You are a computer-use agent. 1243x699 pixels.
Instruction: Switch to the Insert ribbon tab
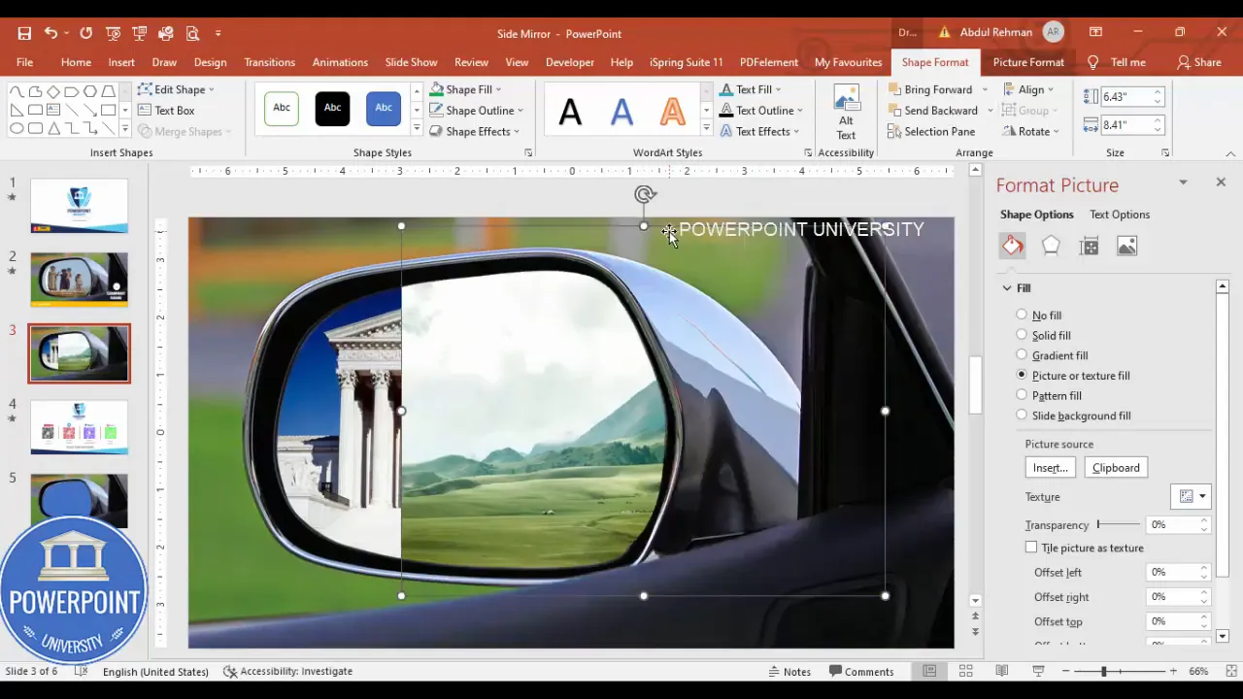pos(121,62)
